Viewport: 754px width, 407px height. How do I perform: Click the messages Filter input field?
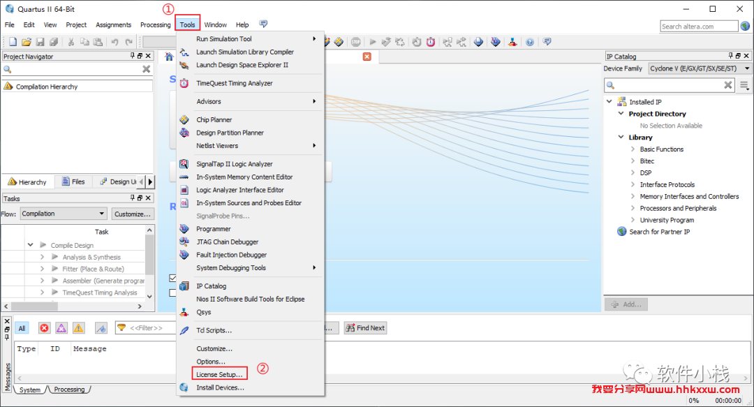pyautogui.click(x=147, y=328)
